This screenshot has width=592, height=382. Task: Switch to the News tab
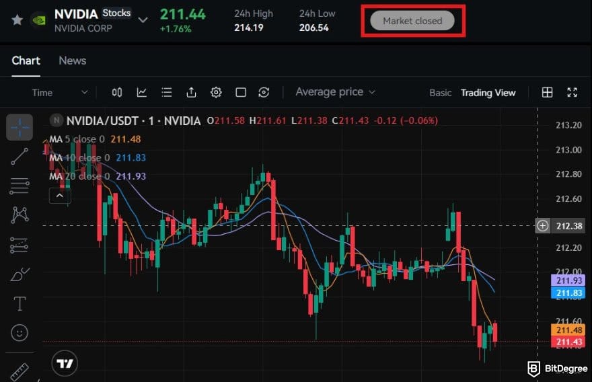click(x=73, y=61)
